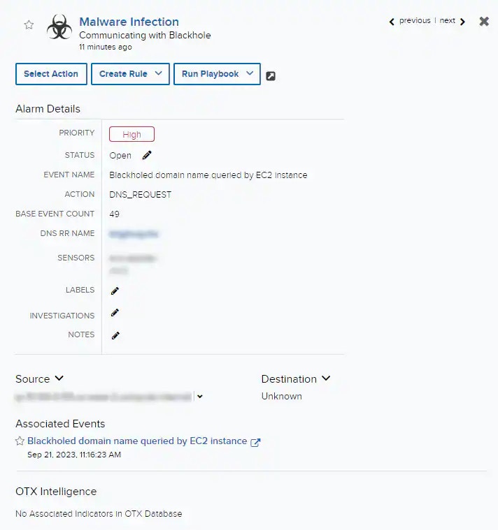The image size is (498, 530).
Task: Edit the alarm status pencil icon
Action: point(147,155)
